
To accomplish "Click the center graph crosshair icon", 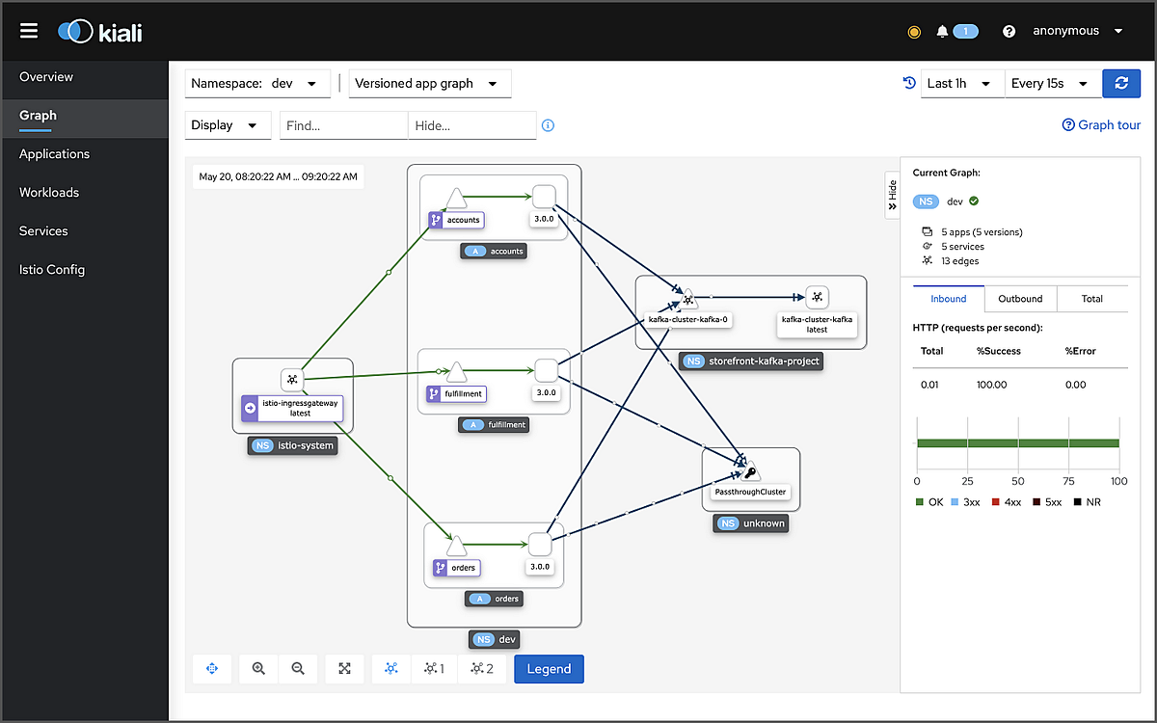I will click(x=211, y=668).
